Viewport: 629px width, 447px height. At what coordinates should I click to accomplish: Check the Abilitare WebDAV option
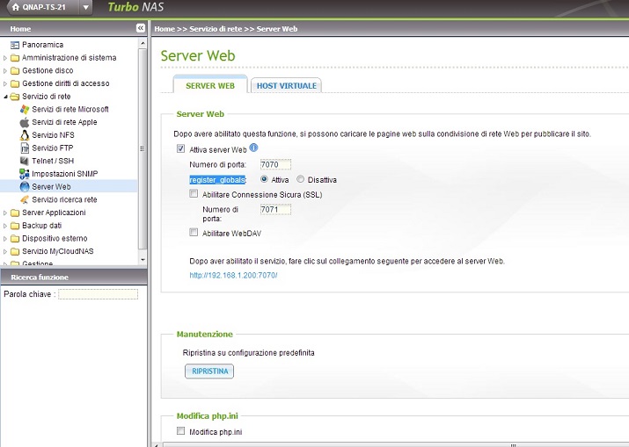(194, 233)
